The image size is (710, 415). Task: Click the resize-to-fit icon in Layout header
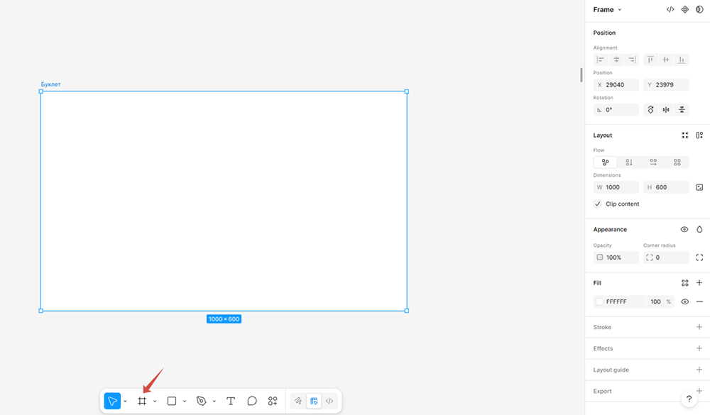(x=684, y=135)
